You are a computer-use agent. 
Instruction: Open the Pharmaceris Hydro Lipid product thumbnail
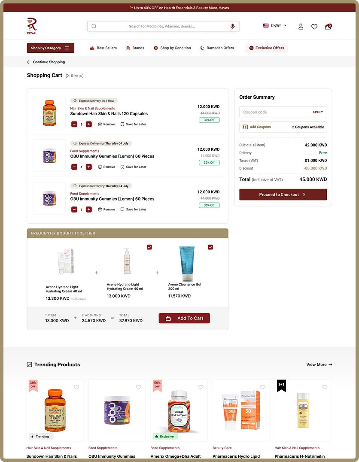coord(241,410)
